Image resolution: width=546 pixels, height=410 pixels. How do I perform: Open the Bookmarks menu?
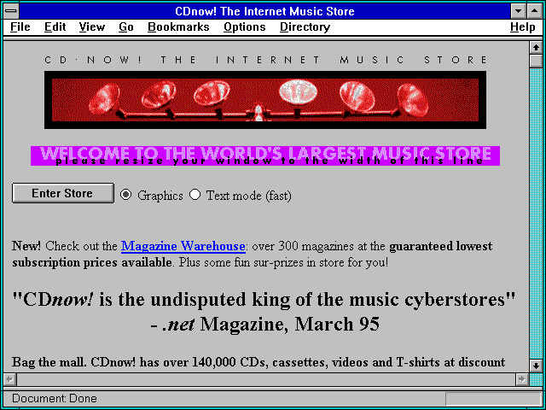178,27
